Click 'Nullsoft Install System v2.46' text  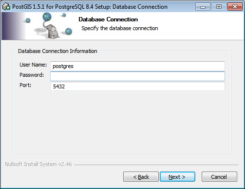pyautogui.click(x=38, y=164)
